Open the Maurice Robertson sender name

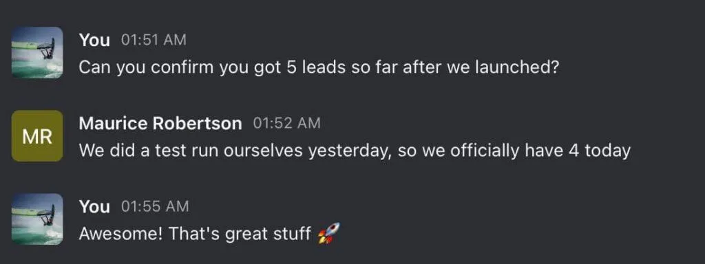pos(160,124)
